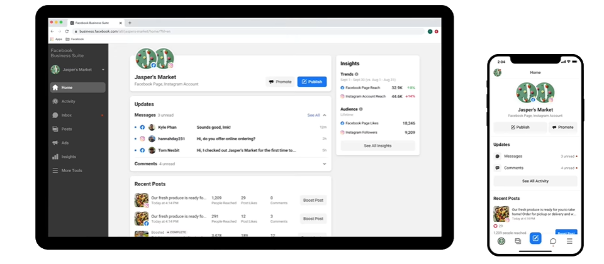Click the first recent post thumbnail on desktop

point(142,200)
